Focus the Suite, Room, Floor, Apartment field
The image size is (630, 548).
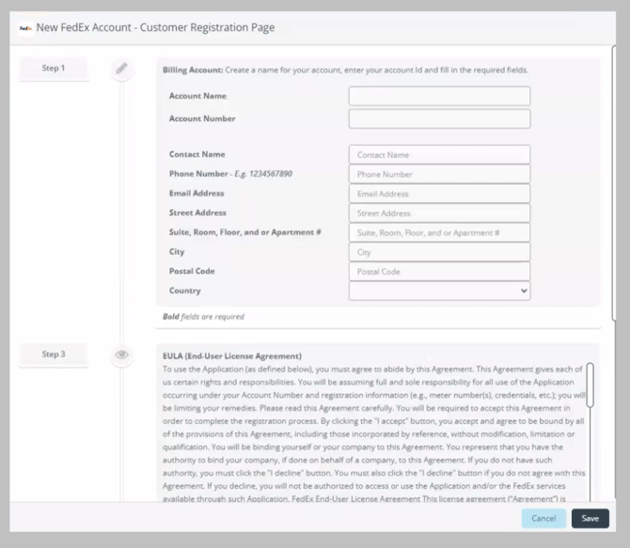439,232
